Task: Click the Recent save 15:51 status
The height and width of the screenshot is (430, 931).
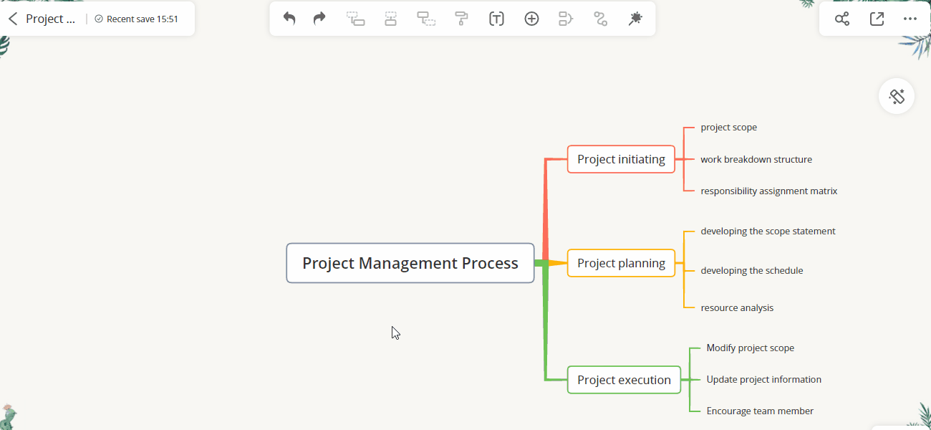Action: (137, 19)
